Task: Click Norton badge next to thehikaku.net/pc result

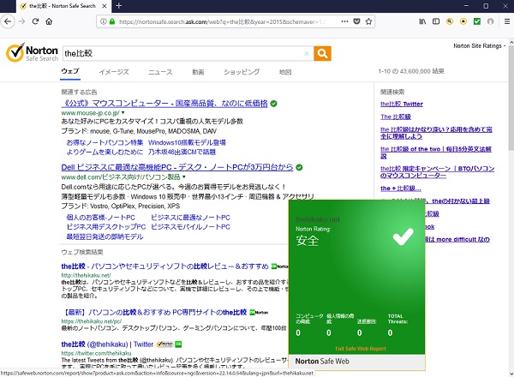Action: pyautogui.click(x=259, y=313)
